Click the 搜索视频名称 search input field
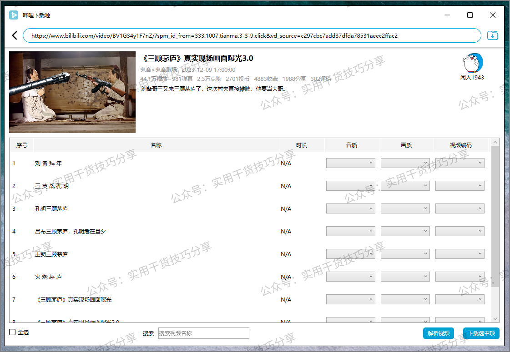 pyautogui.click(x=203, y=333)
